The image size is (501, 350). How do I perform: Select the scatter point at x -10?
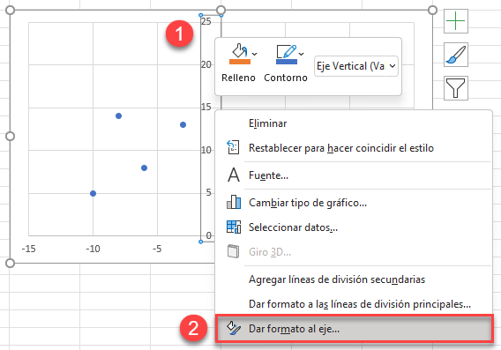click(93, 194)
